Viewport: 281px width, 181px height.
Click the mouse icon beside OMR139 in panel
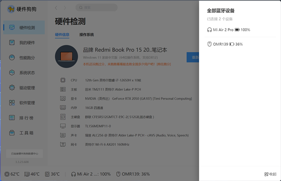pos(209,44)
